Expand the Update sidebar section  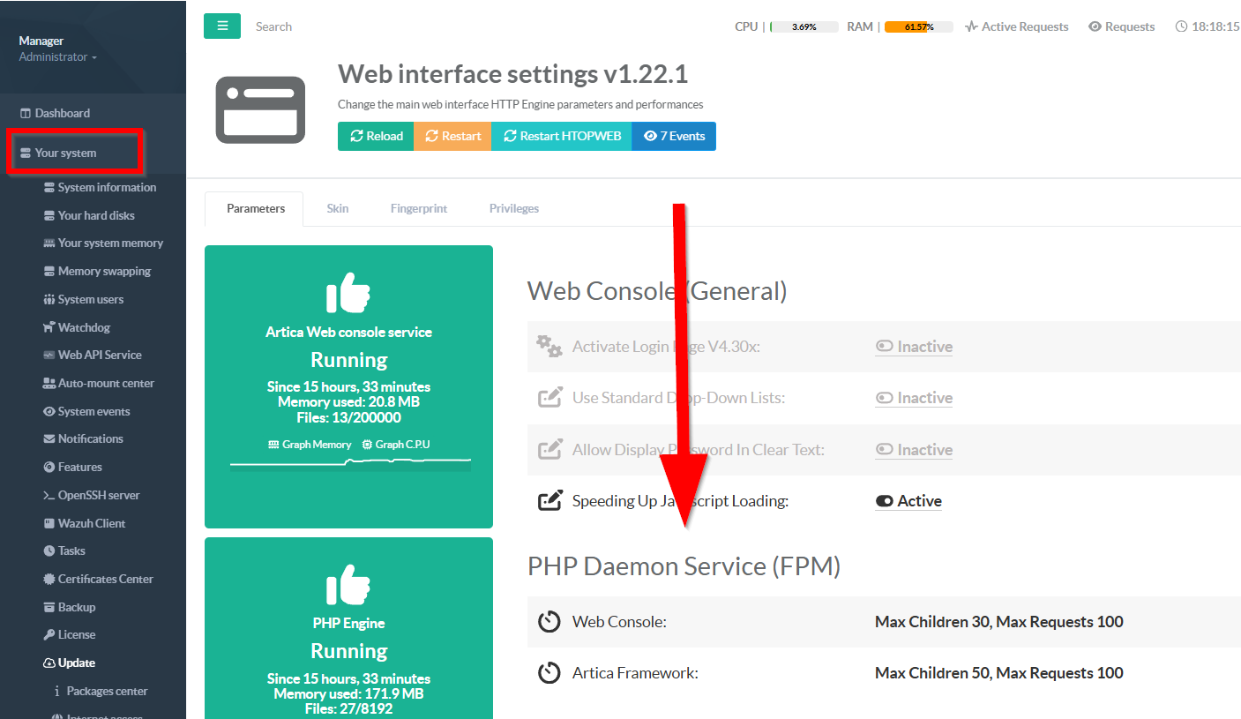[x=76, y=663]
